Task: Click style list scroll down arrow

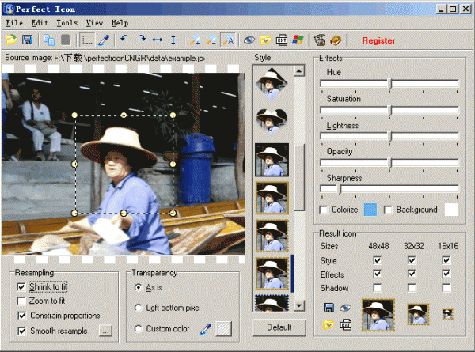Action: click(299, 305)
